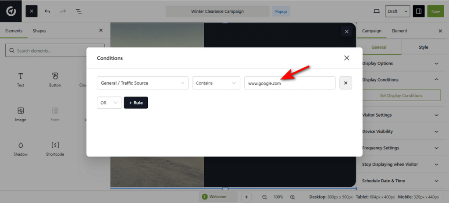Viewport: 449px width, 203px height.
Task: Close the Conditions dialog
Action: (x=346, y=58)
